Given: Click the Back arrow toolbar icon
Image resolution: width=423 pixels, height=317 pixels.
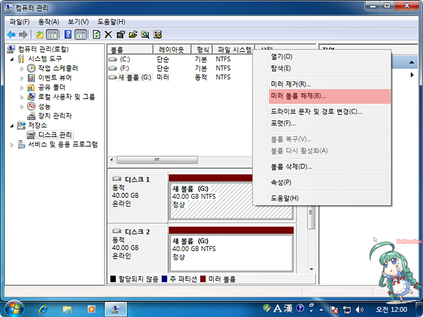Looking at the screenshot, I should coord(11,34).
